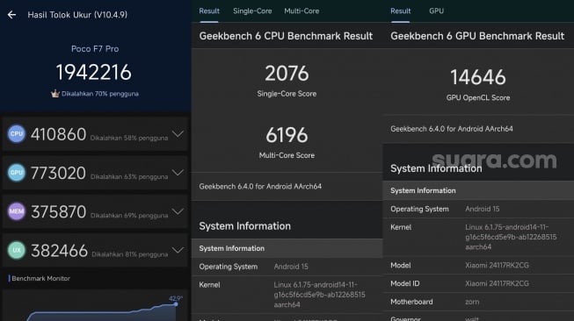Image resolution: width=574 pixels, height=321 pixels.
Task: Tap the 14646 GPU OpenCL Score
Action: coord(477,77)
